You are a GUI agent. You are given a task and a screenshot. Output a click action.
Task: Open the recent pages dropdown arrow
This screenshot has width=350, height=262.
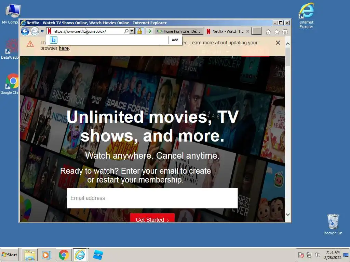coord(42,31)
